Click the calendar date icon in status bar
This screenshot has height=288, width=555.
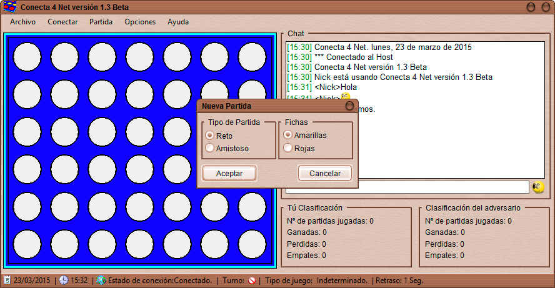tap(7, 281)
